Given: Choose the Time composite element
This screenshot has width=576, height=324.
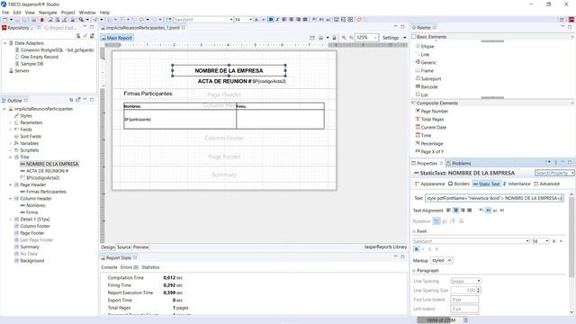Looking at the screenshot, I should (423, 135).
